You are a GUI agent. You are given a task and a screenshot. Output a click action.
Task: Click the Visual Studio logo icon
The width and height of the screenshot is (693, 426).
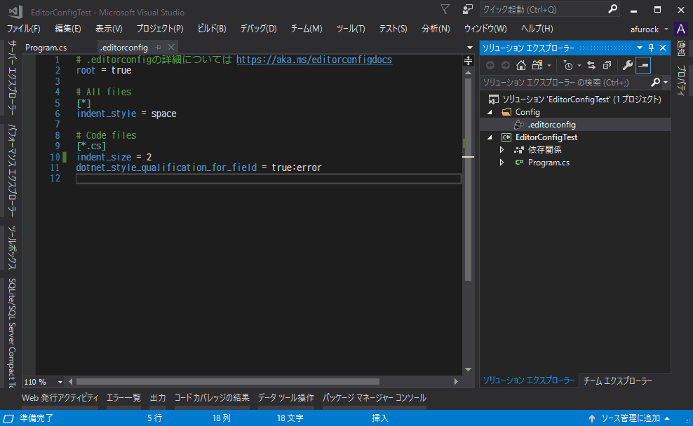coord(15,11)
